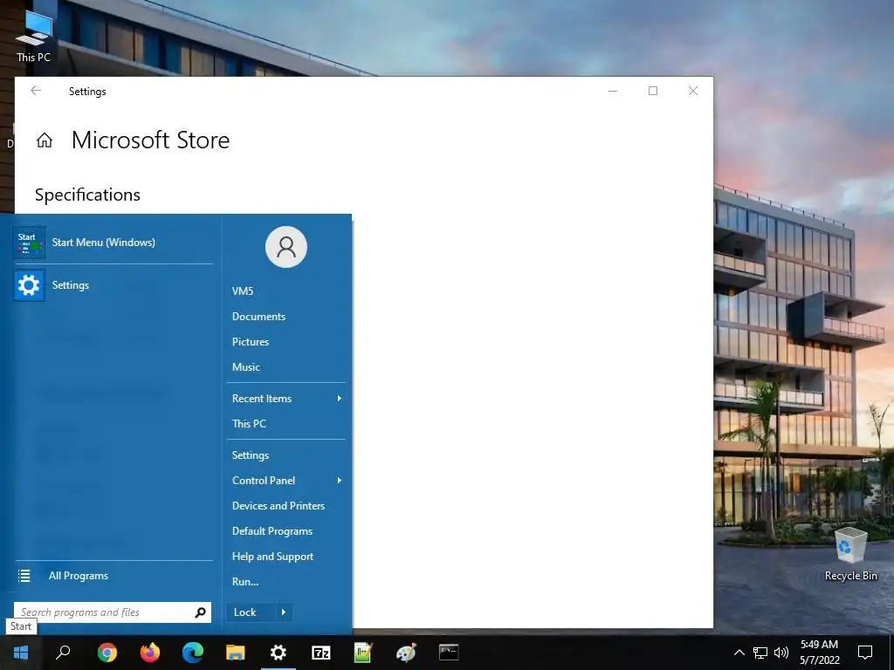
Task: Click the network tray icon
Action: 760,653
